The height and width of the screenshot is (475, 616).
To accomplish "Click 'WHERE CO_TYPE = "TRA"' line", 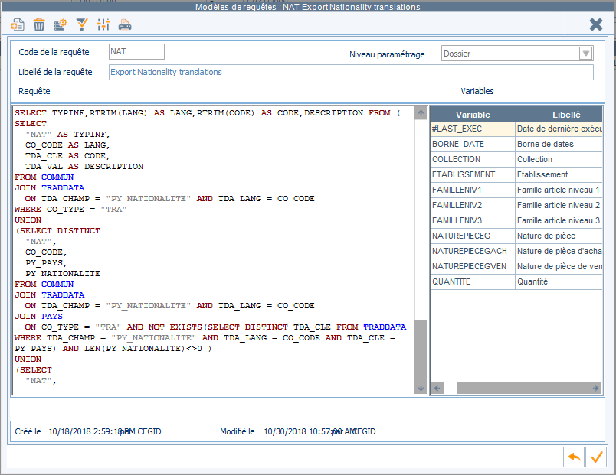I will coord(70,210).
